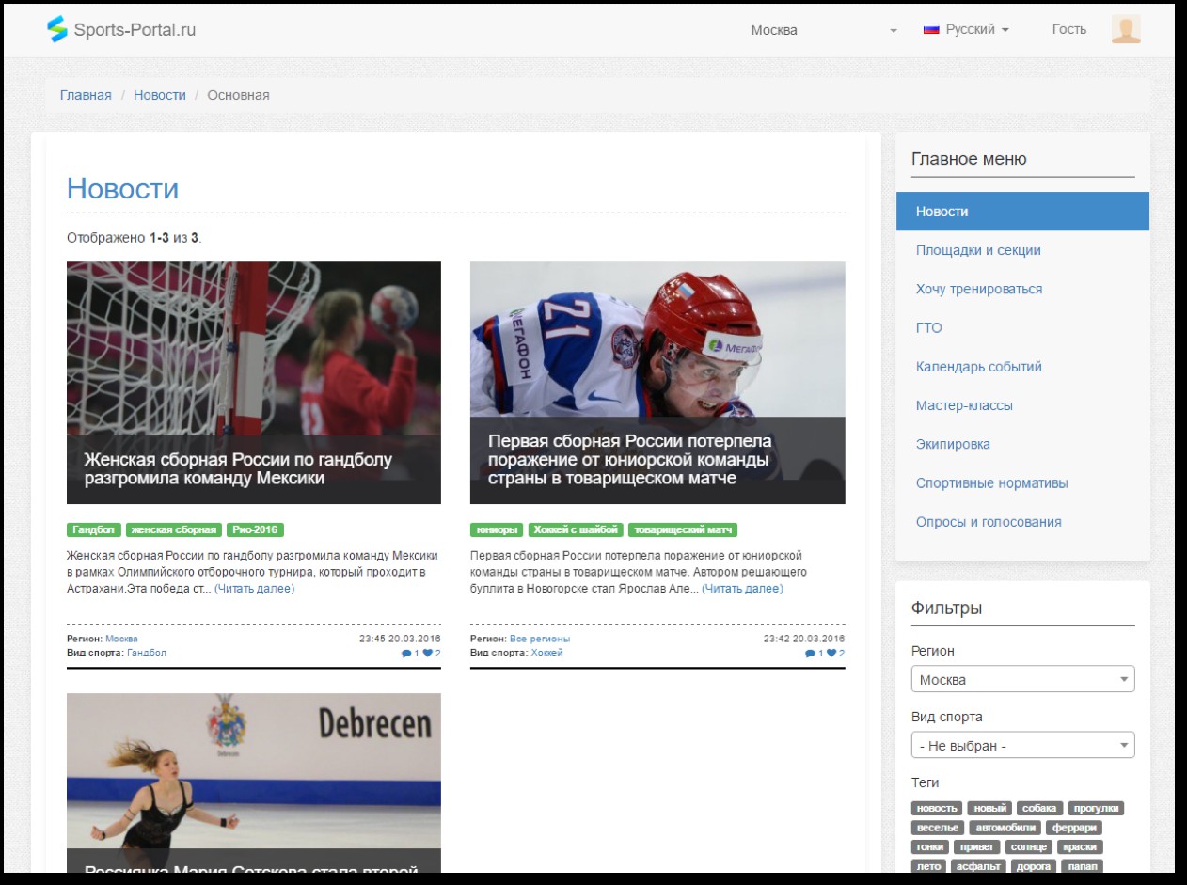Image resolution: width=1187 pixels, height=885 pixels.
Task: Select the привет filter tag
Action: coord(977,847)
